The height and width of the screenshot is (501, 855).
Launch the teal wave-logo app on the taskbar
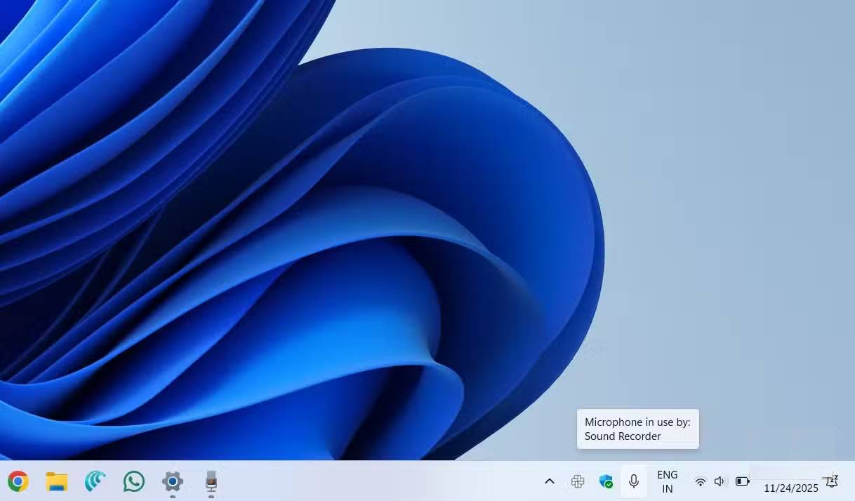(95, 482)
